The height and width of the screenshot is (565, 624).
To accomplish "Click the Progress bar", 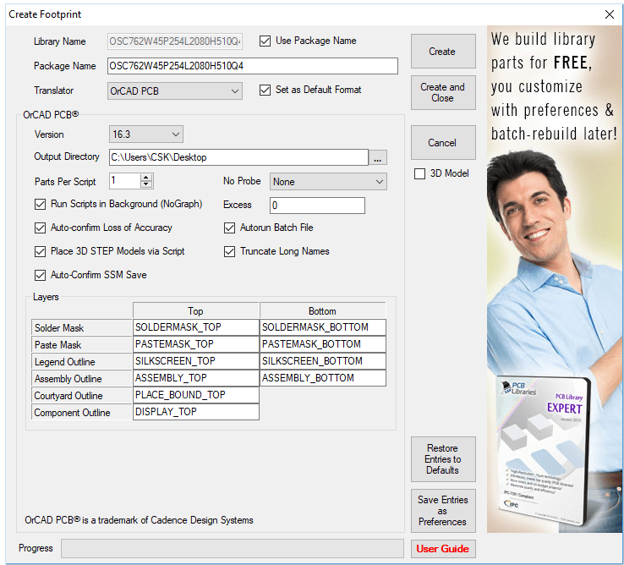I will (233, 549).
